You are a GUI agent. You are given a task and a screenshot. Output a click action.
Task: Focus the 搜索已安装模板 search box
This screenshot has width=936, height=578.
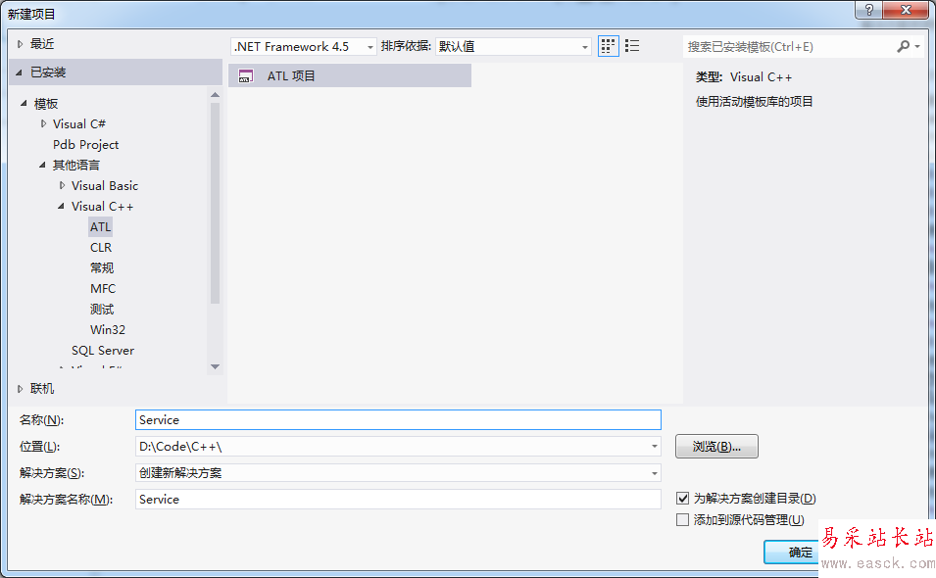[x=788, y=46]
